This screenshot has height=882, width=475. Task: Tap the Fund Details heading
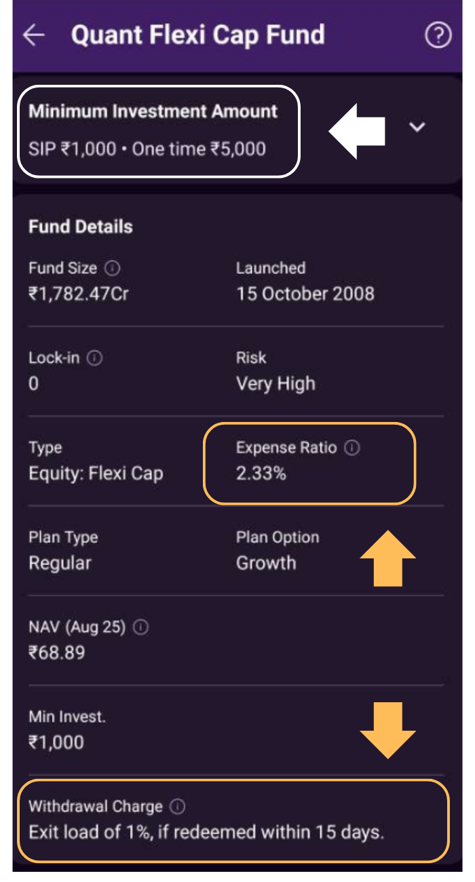(81, 227)
